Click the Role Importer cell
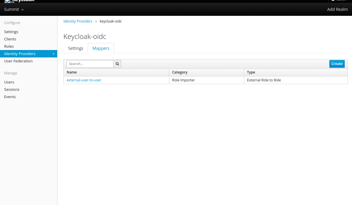Image resolution: width=352 pixels, height=205 pixels. tap(207, 80)
